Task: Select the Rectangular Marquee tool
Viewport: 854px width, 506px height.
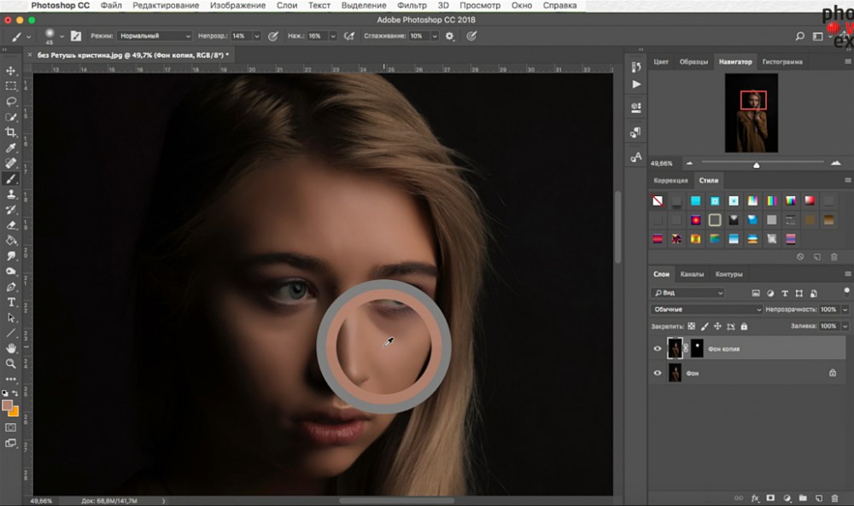Action: 11,86
